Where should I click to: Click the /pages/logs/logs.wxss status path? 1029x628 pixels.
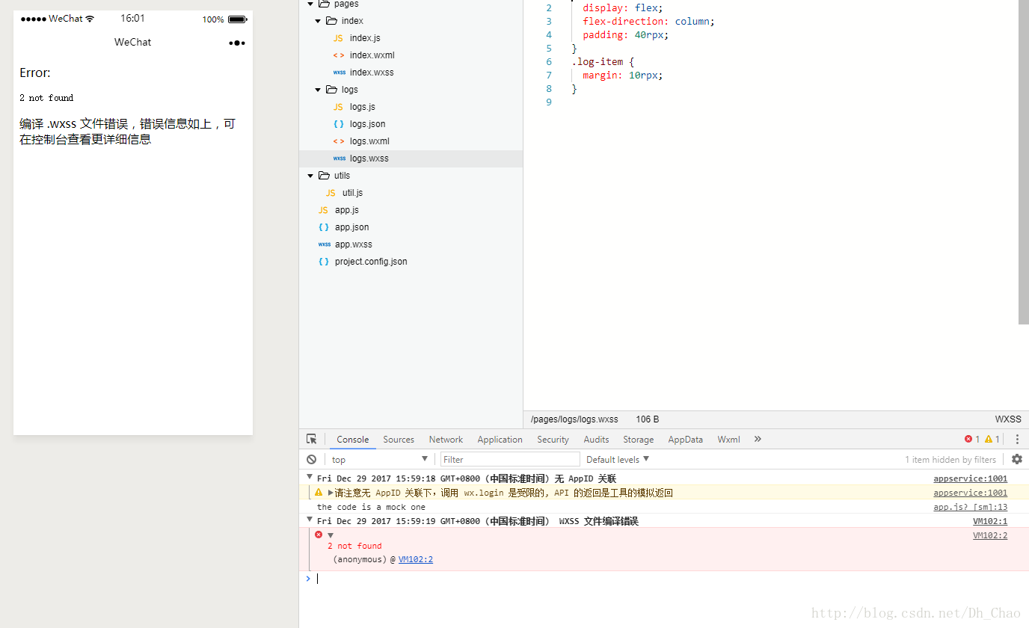click(x=574, y=419)
